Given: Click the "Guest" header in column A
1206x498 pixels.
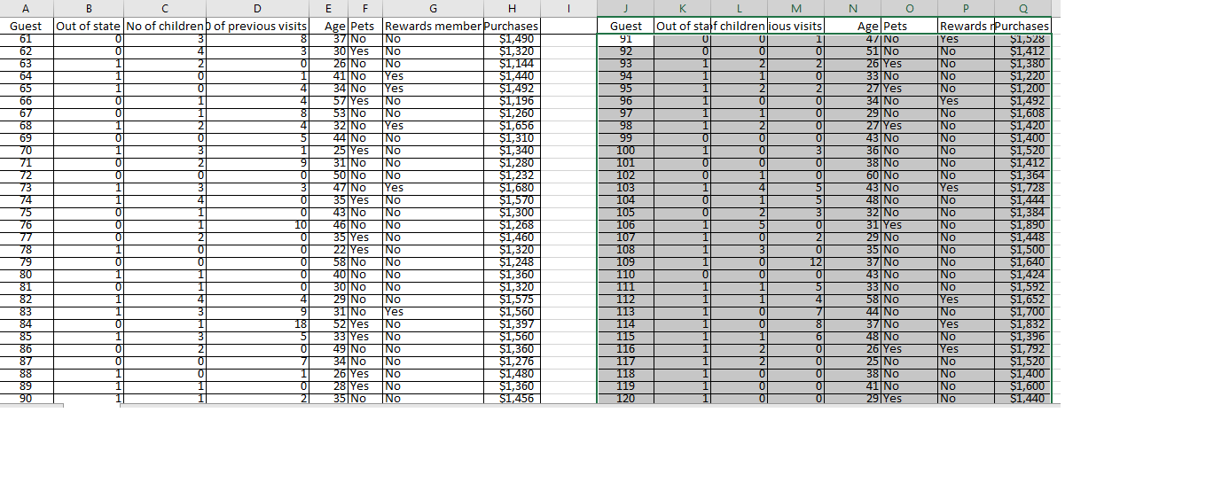Looking at the screenshot, I should point(27,27).
